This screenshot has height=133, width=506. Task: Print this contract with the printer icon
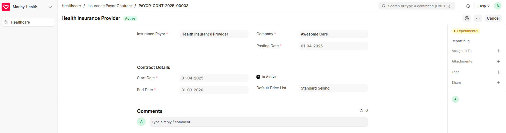(x=467, y=18)
